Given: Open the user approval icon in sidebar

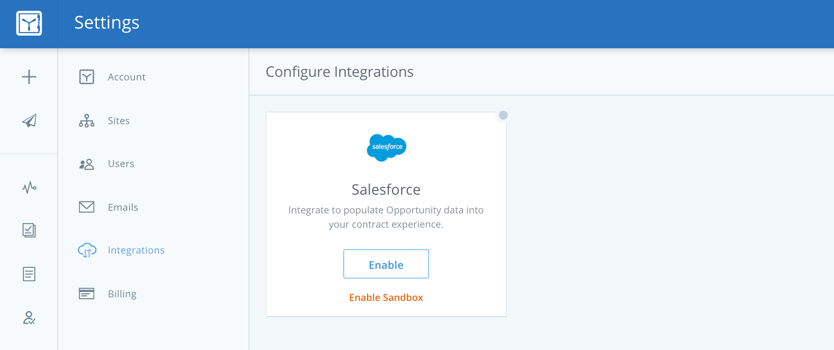Looking at the screenshot, I should pyautogui.click(x=29, y=317).
